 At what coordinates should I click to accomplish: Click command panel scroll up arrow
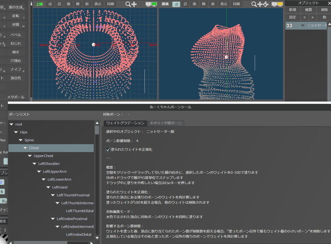click(31, 4)
